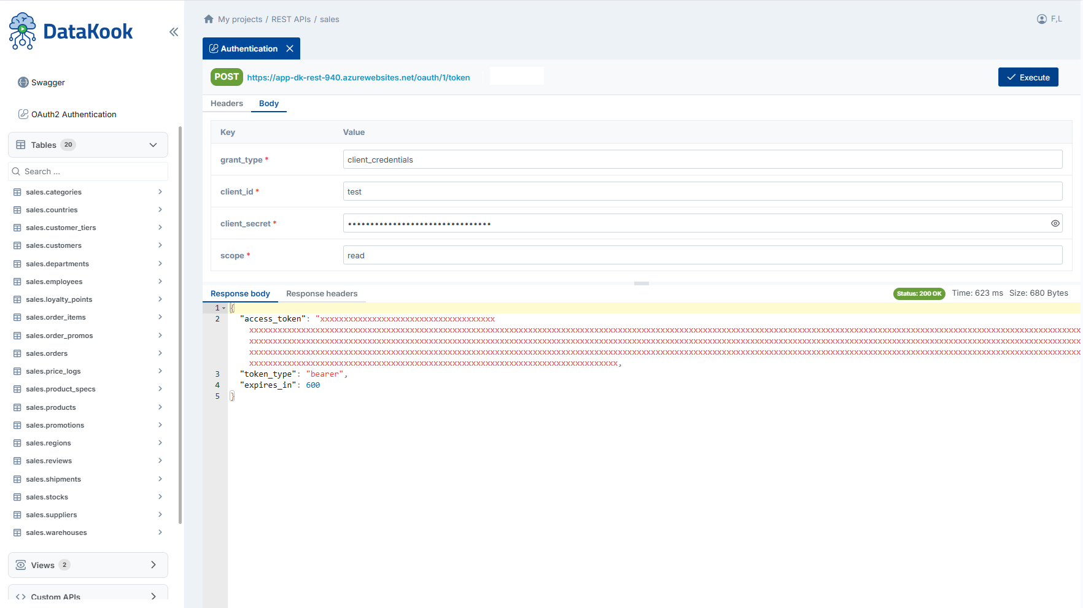Click the sales.price_logs table icon
This screenshot has width=1083, height=608.
click(x=17, y=371)
